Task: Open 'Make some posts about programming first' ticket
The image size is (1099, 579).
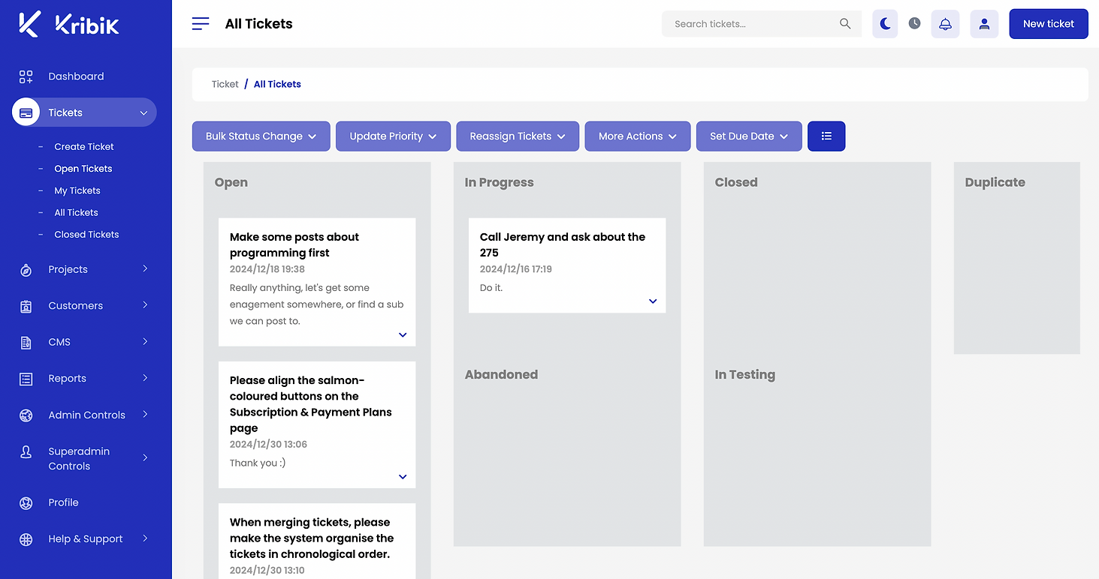Action: pyautogui.click(x=294, y=244)
